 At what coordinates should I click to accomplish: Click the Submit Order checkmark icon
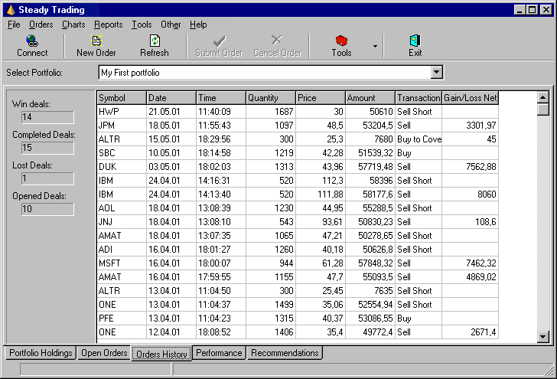pyautogui.click(x=219, y=41)
